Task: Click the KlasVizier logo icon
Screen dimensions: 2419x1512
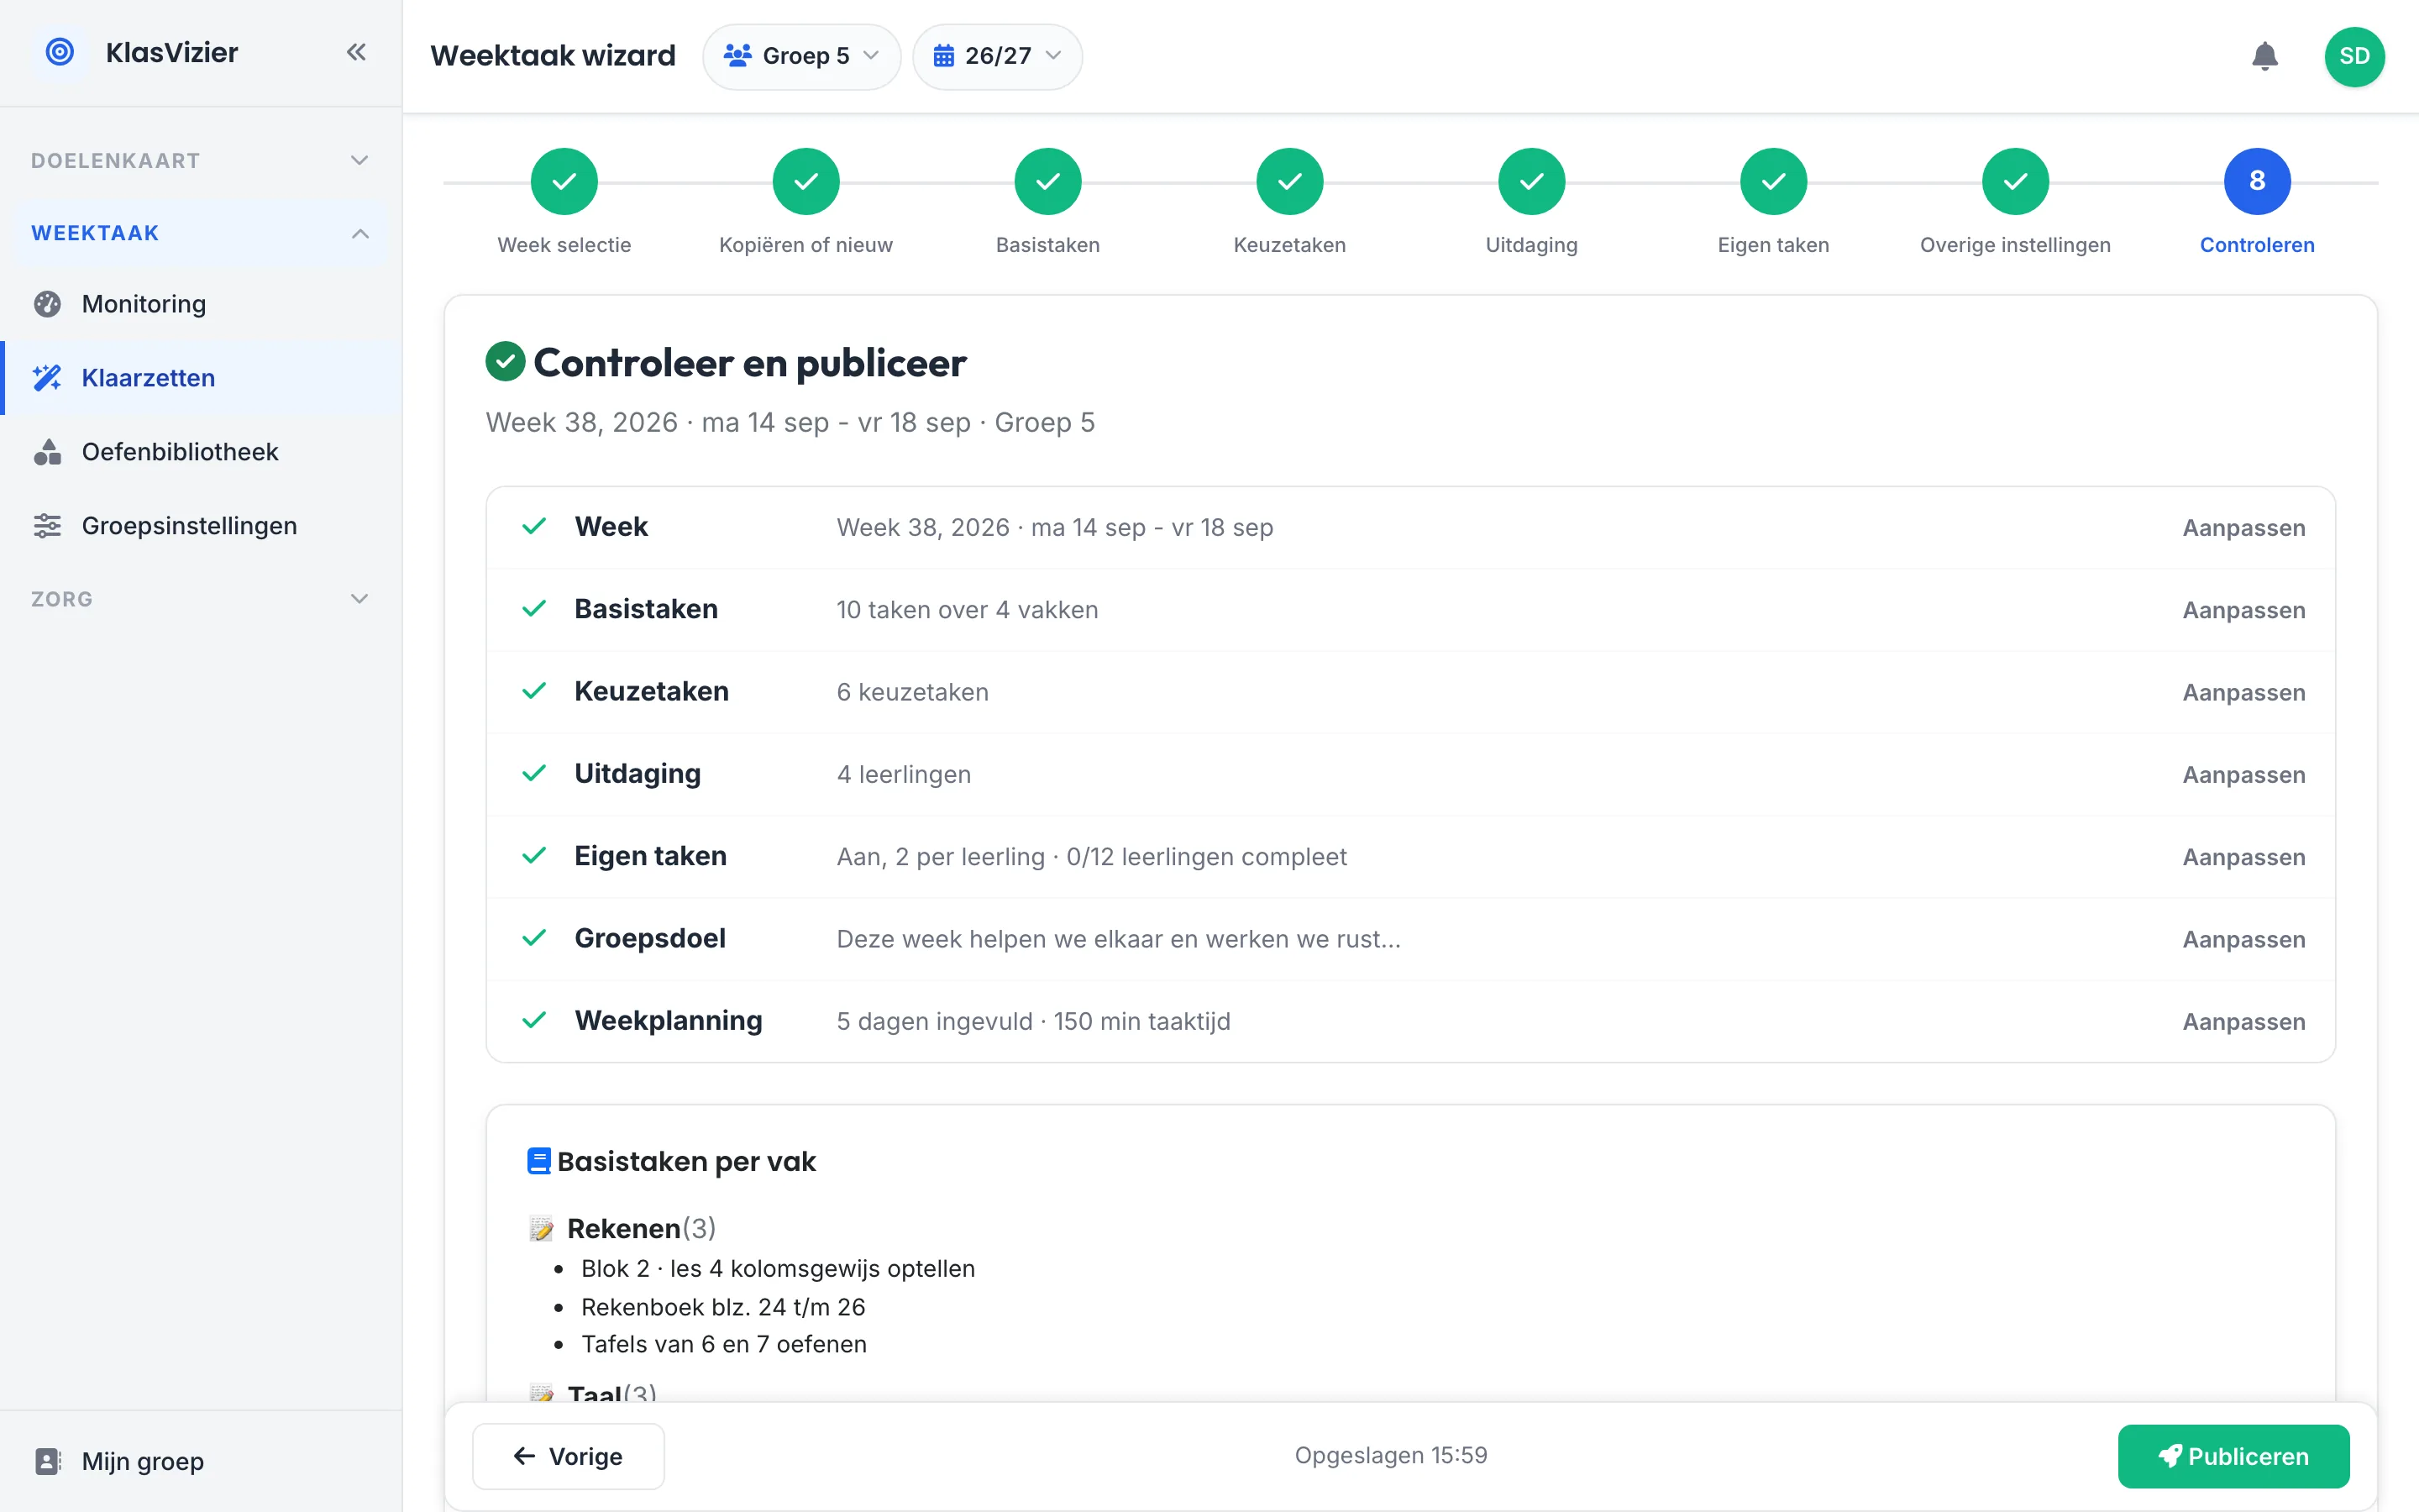Action: coord(60,52)
